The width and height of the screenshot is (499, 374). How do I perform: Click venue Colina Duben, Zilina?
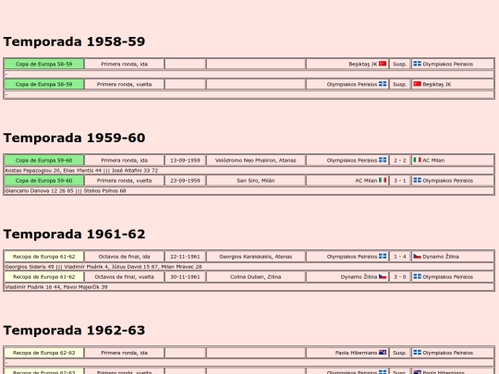(256, 277)
